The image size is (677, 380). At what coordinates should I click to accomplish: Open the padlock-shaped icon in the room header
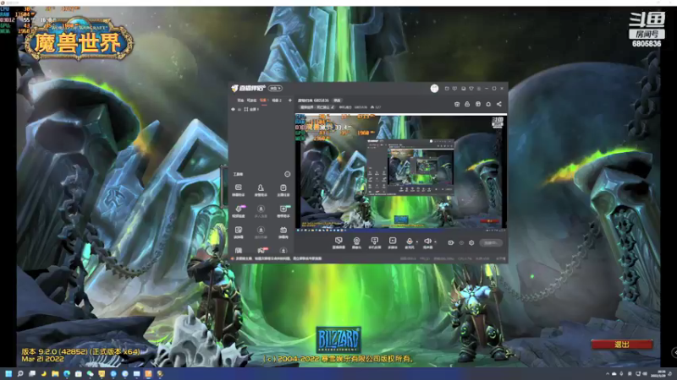click(467, 104)
